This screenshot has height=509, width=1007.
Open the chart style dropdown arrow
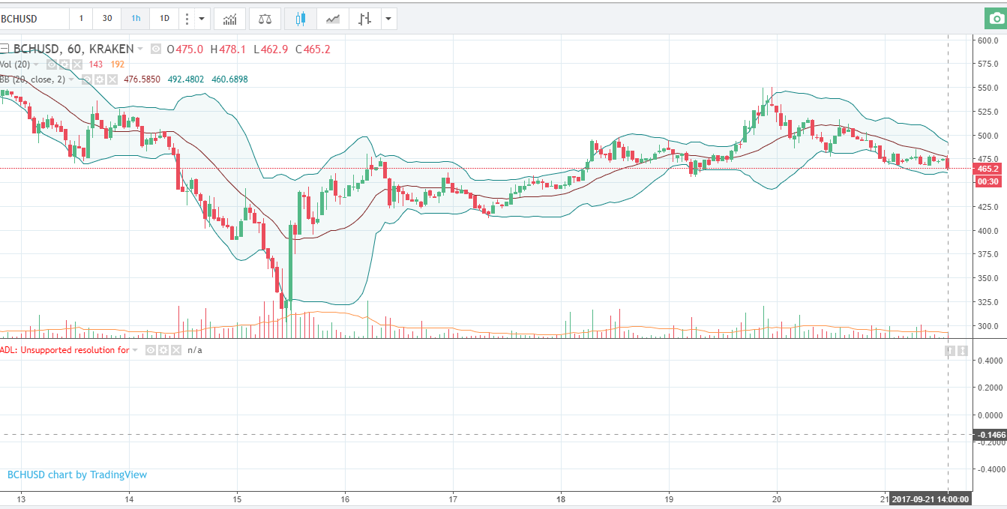point(388,19)
